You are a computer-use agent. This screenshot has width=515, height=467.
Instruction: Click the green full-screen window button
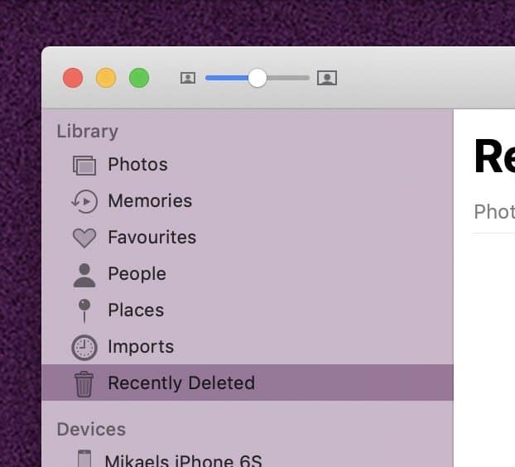click(x=139, y=78)
